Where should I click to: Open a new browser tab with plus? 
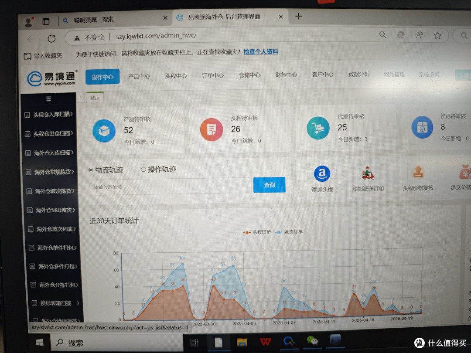[x=298, y=16]
